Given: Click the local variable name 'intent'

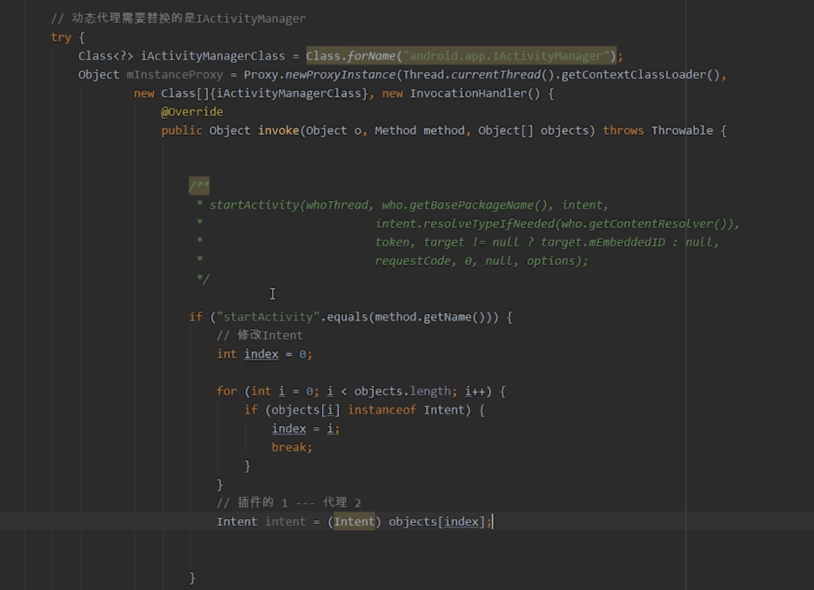Looking at the screenshot, I should tap(285, 522).
